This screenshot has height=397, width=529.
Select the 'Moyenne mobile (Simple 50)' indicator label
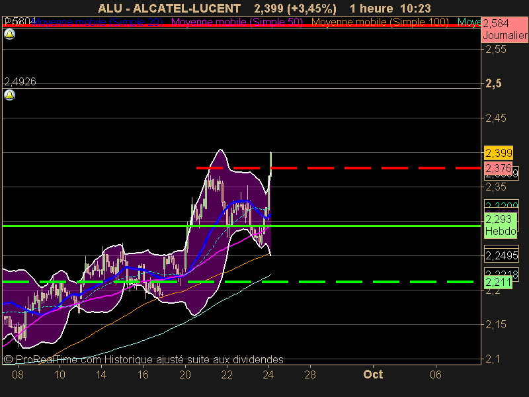tap(237, 22)
